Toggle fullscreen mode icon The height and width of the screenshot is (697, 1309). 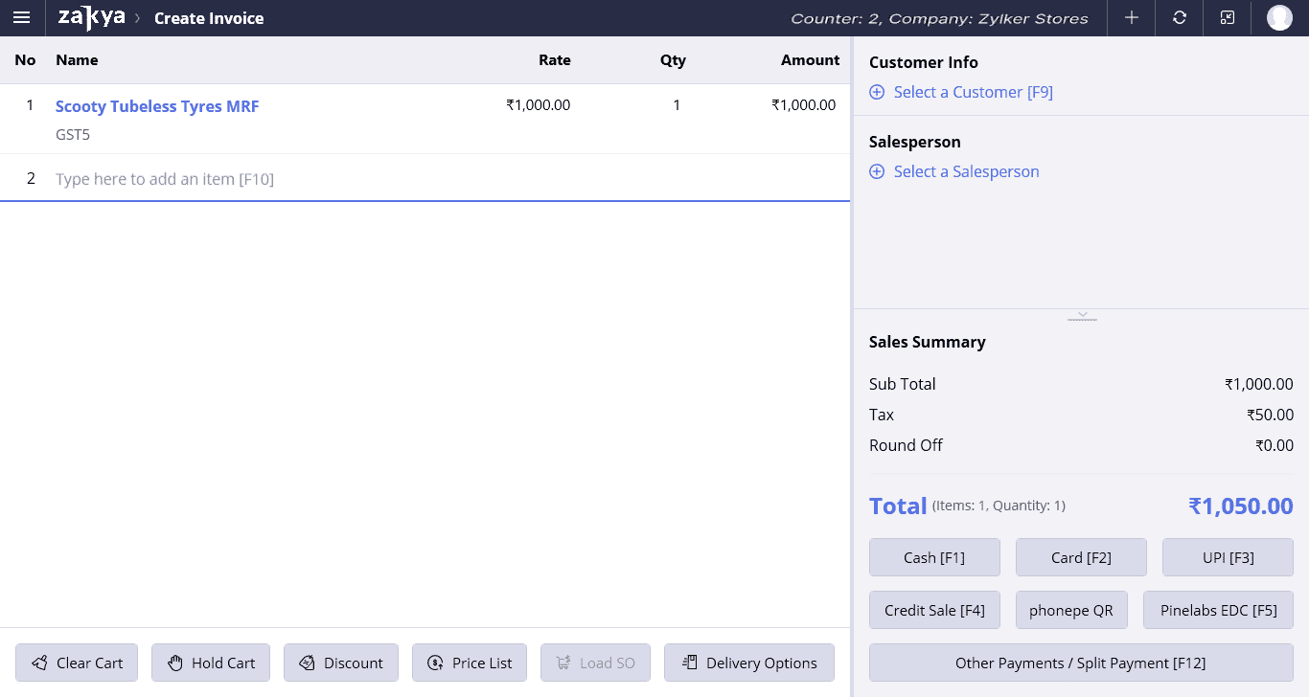point(1228,18)
